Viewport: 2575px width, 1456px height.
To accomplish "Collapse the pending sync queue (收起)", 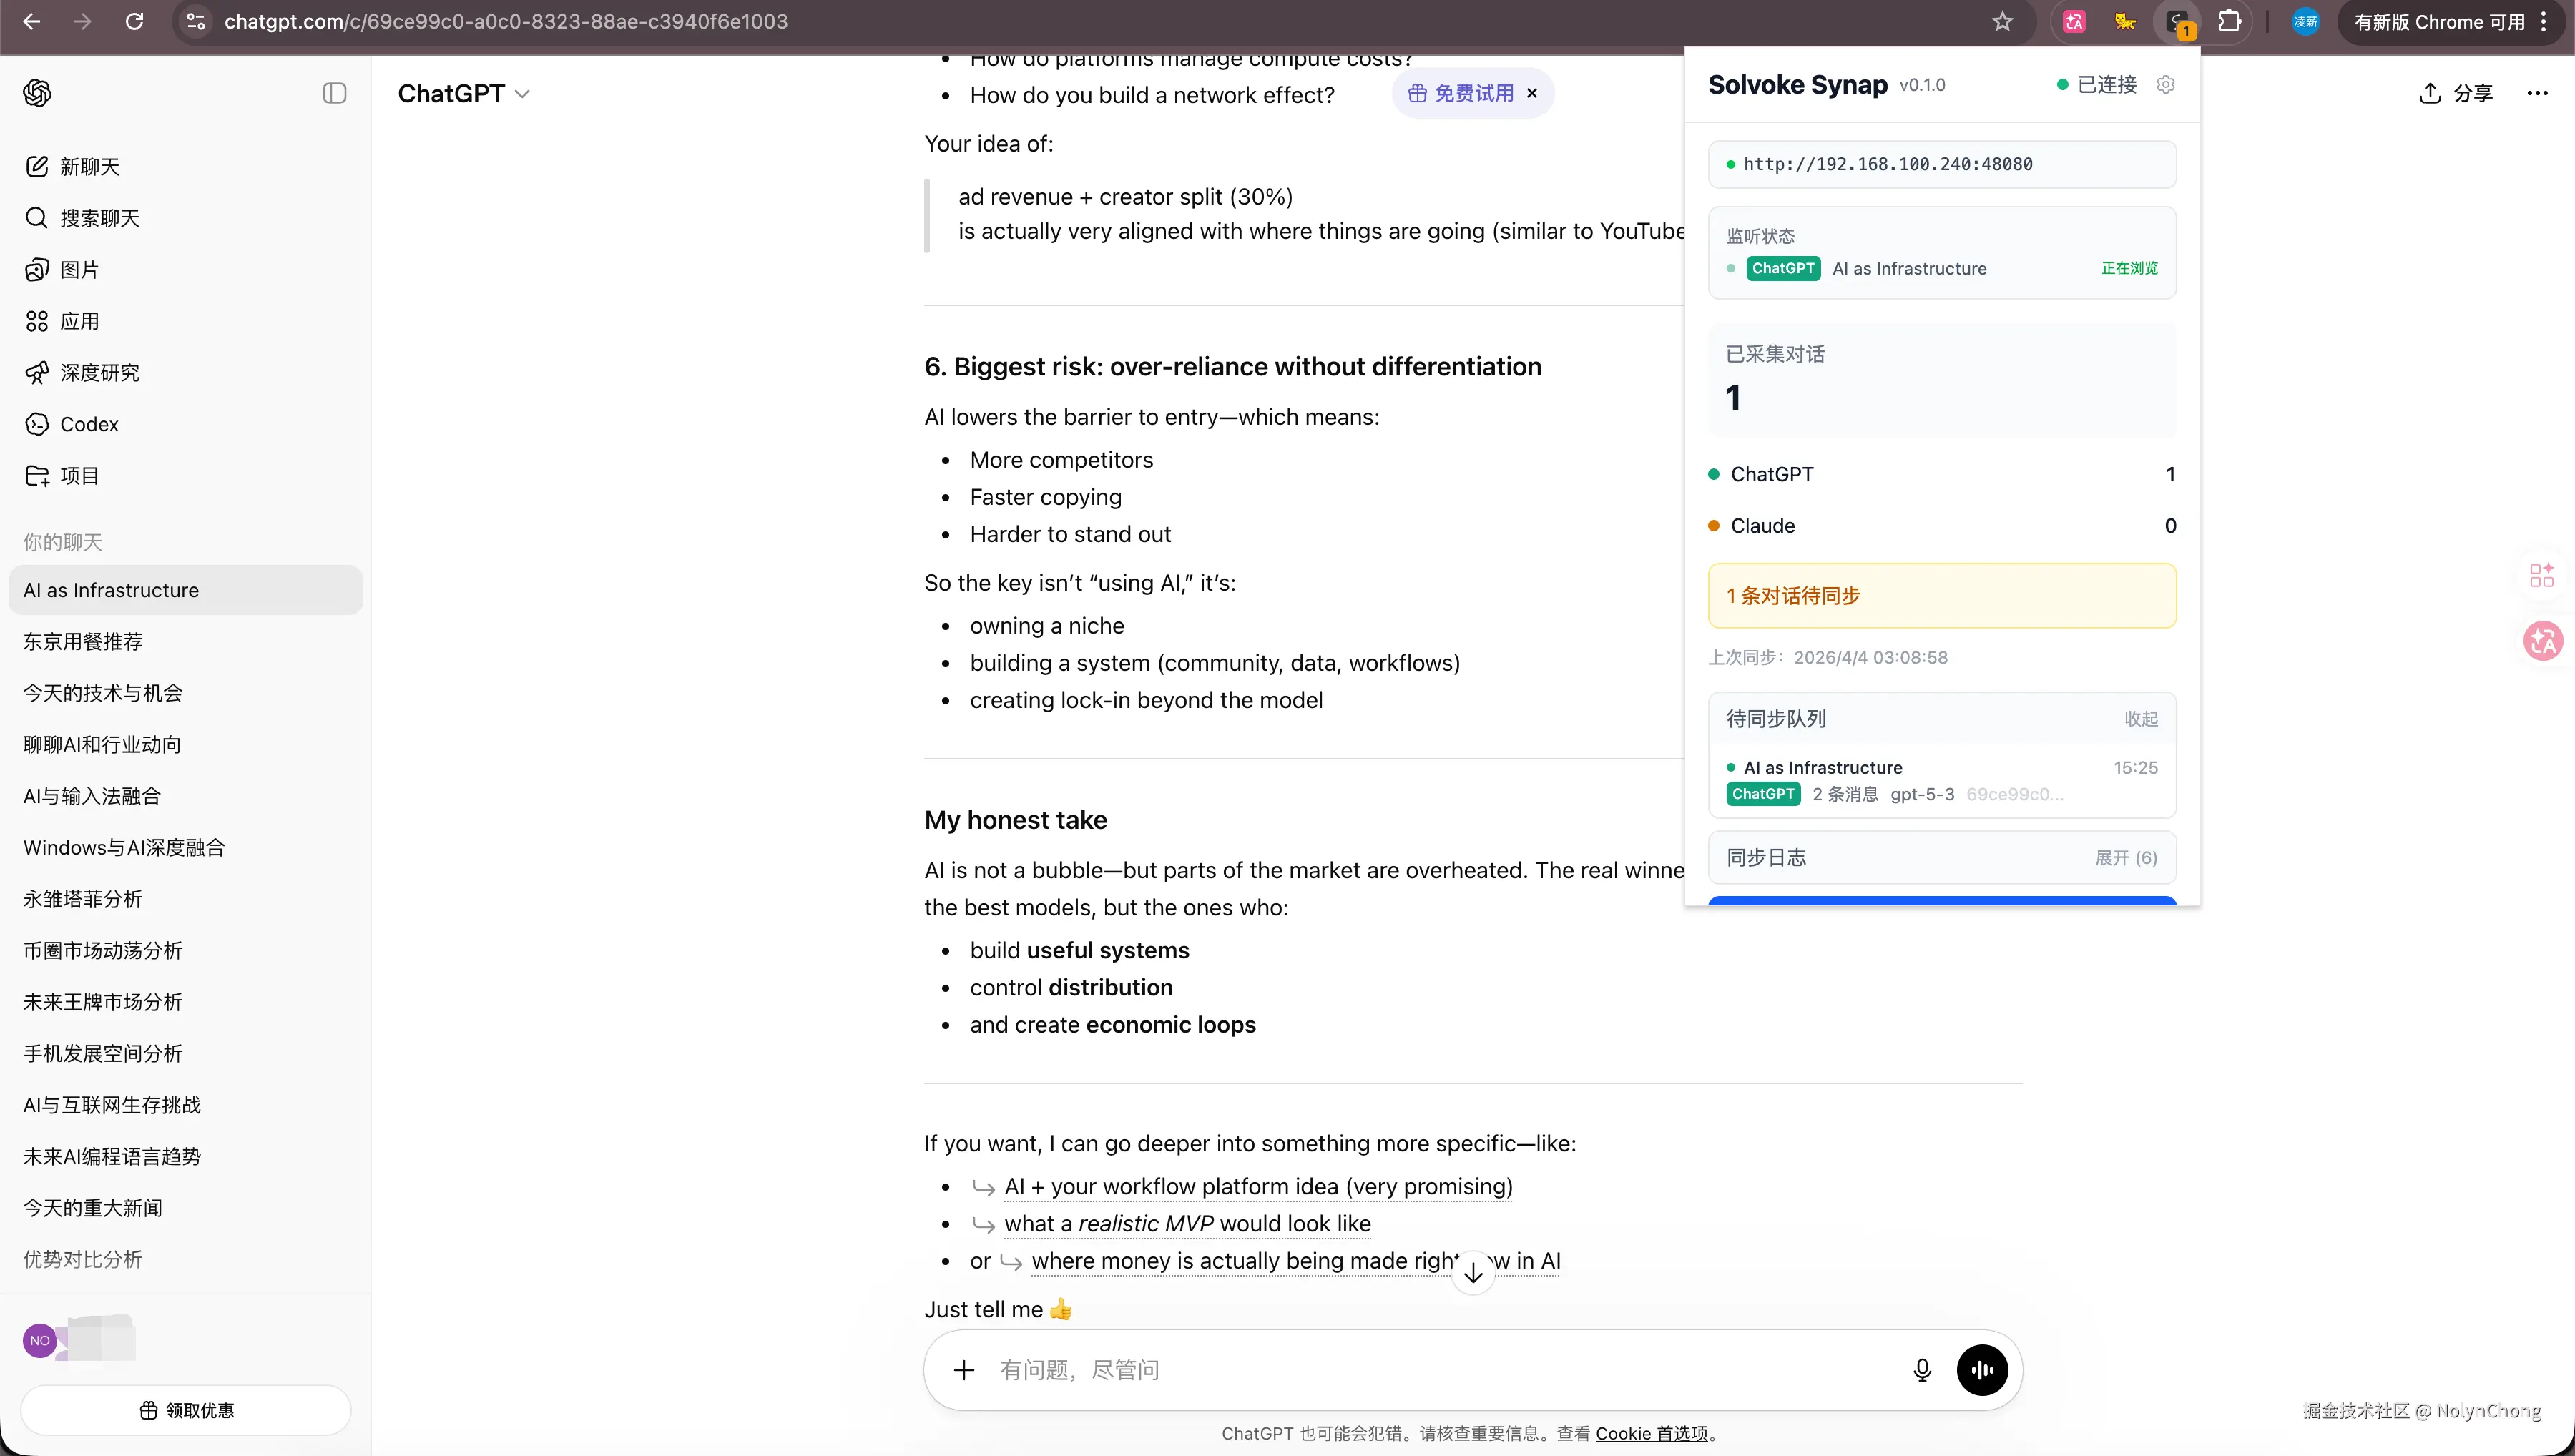I will point(2140,719).
